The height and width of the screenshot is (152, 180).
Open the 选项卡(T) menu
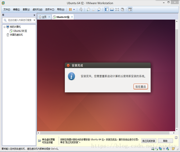click(x=50, y=9)
